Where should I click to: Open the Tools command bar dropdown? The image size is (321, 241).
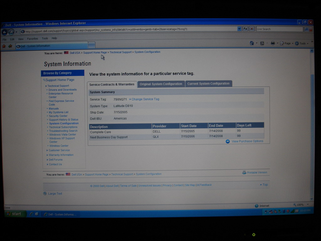[x=302, y=43]
